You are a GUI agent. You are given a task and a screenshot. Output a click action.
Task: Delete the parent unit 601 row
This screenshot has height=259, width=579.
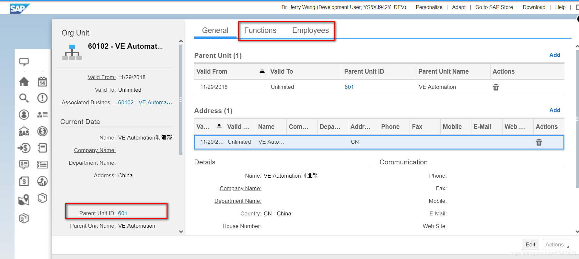pos(496,87)
